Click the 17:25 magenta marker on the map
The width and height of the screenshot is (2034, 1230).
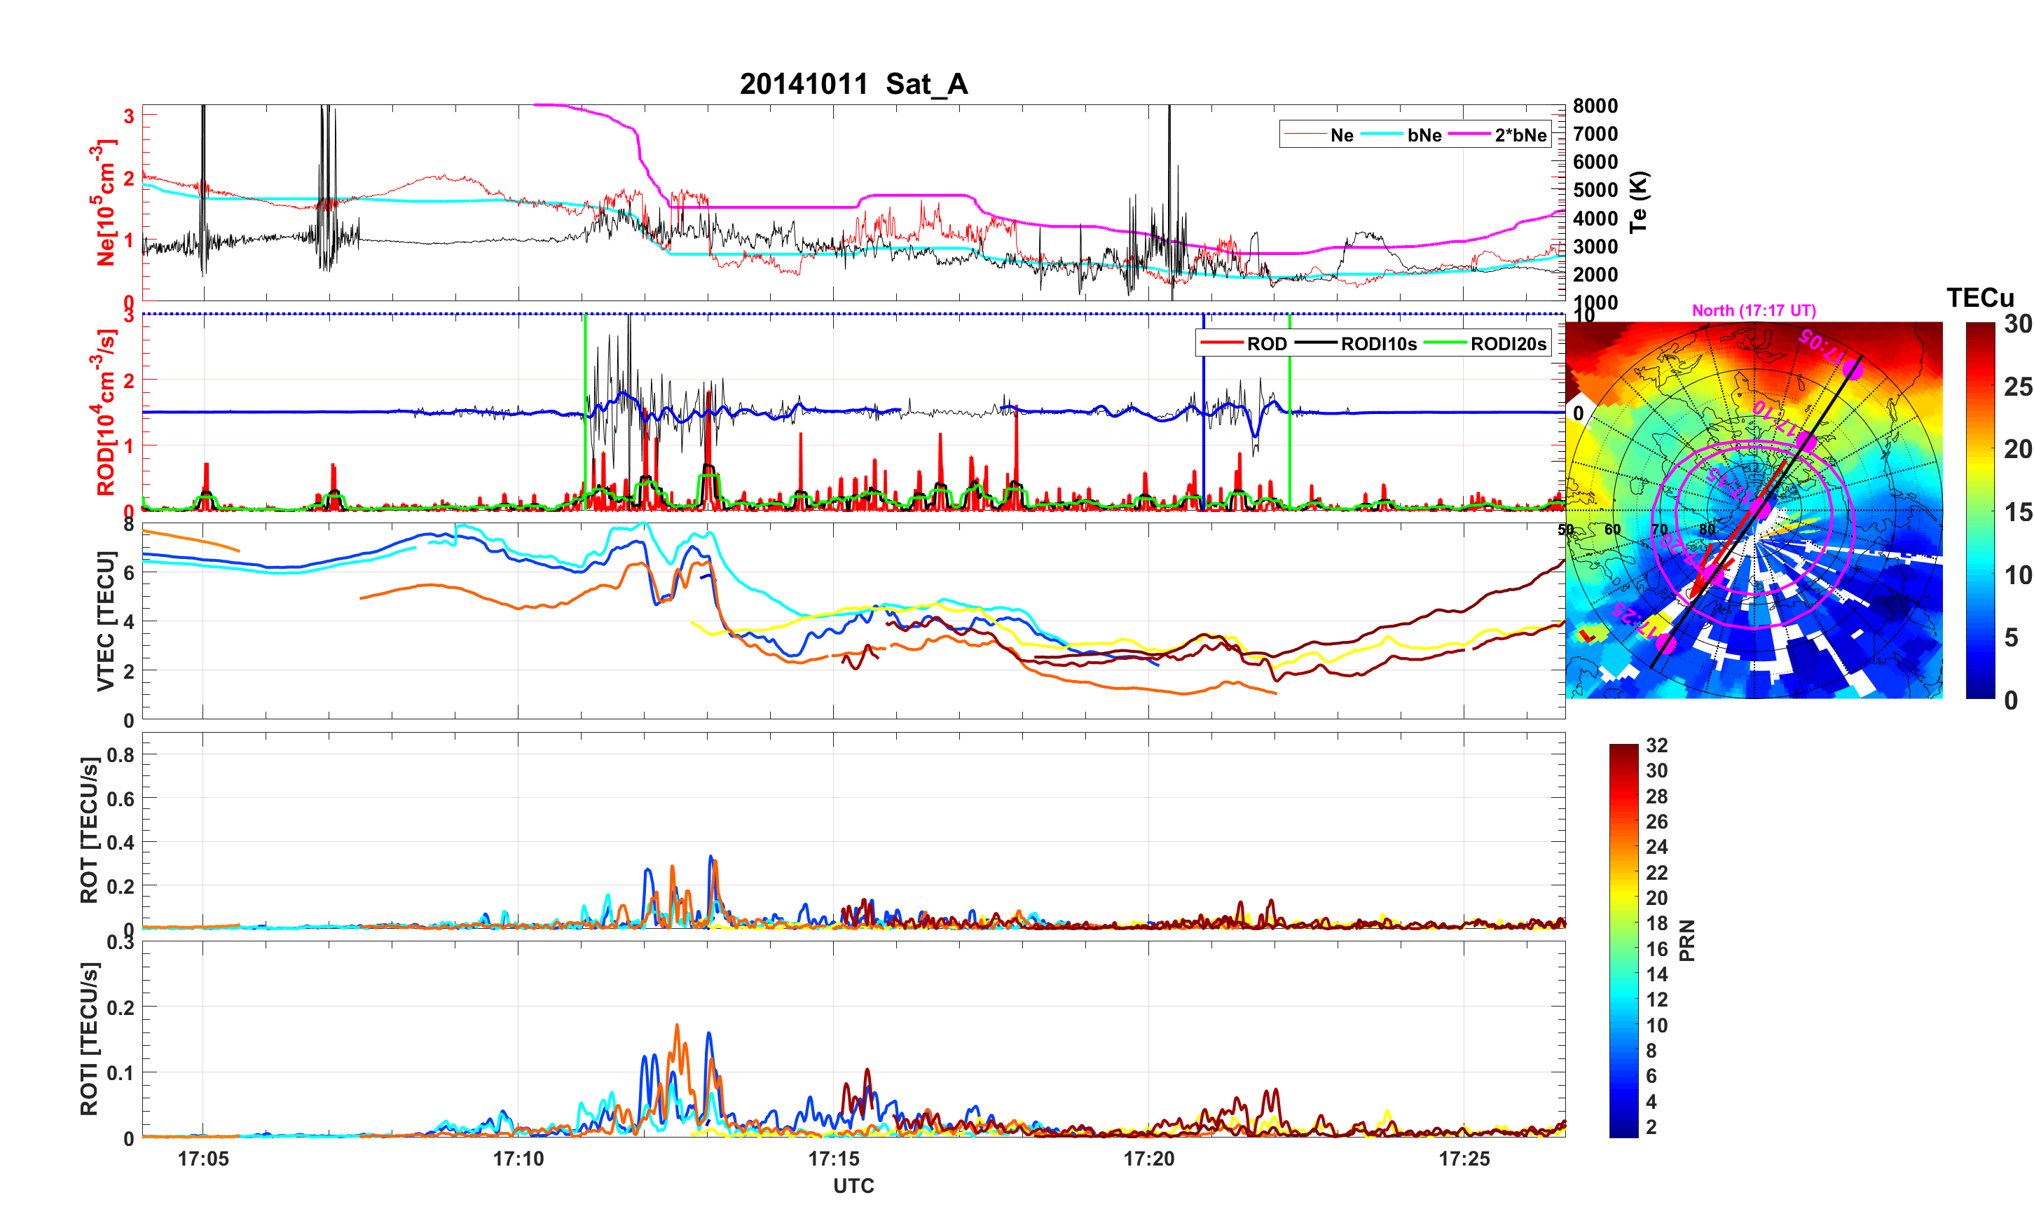(1666, 644)
